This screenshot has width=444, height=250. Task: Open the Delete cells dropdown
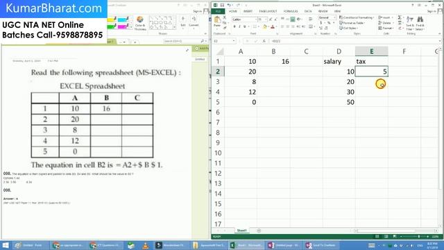click(x=386, y=23)
